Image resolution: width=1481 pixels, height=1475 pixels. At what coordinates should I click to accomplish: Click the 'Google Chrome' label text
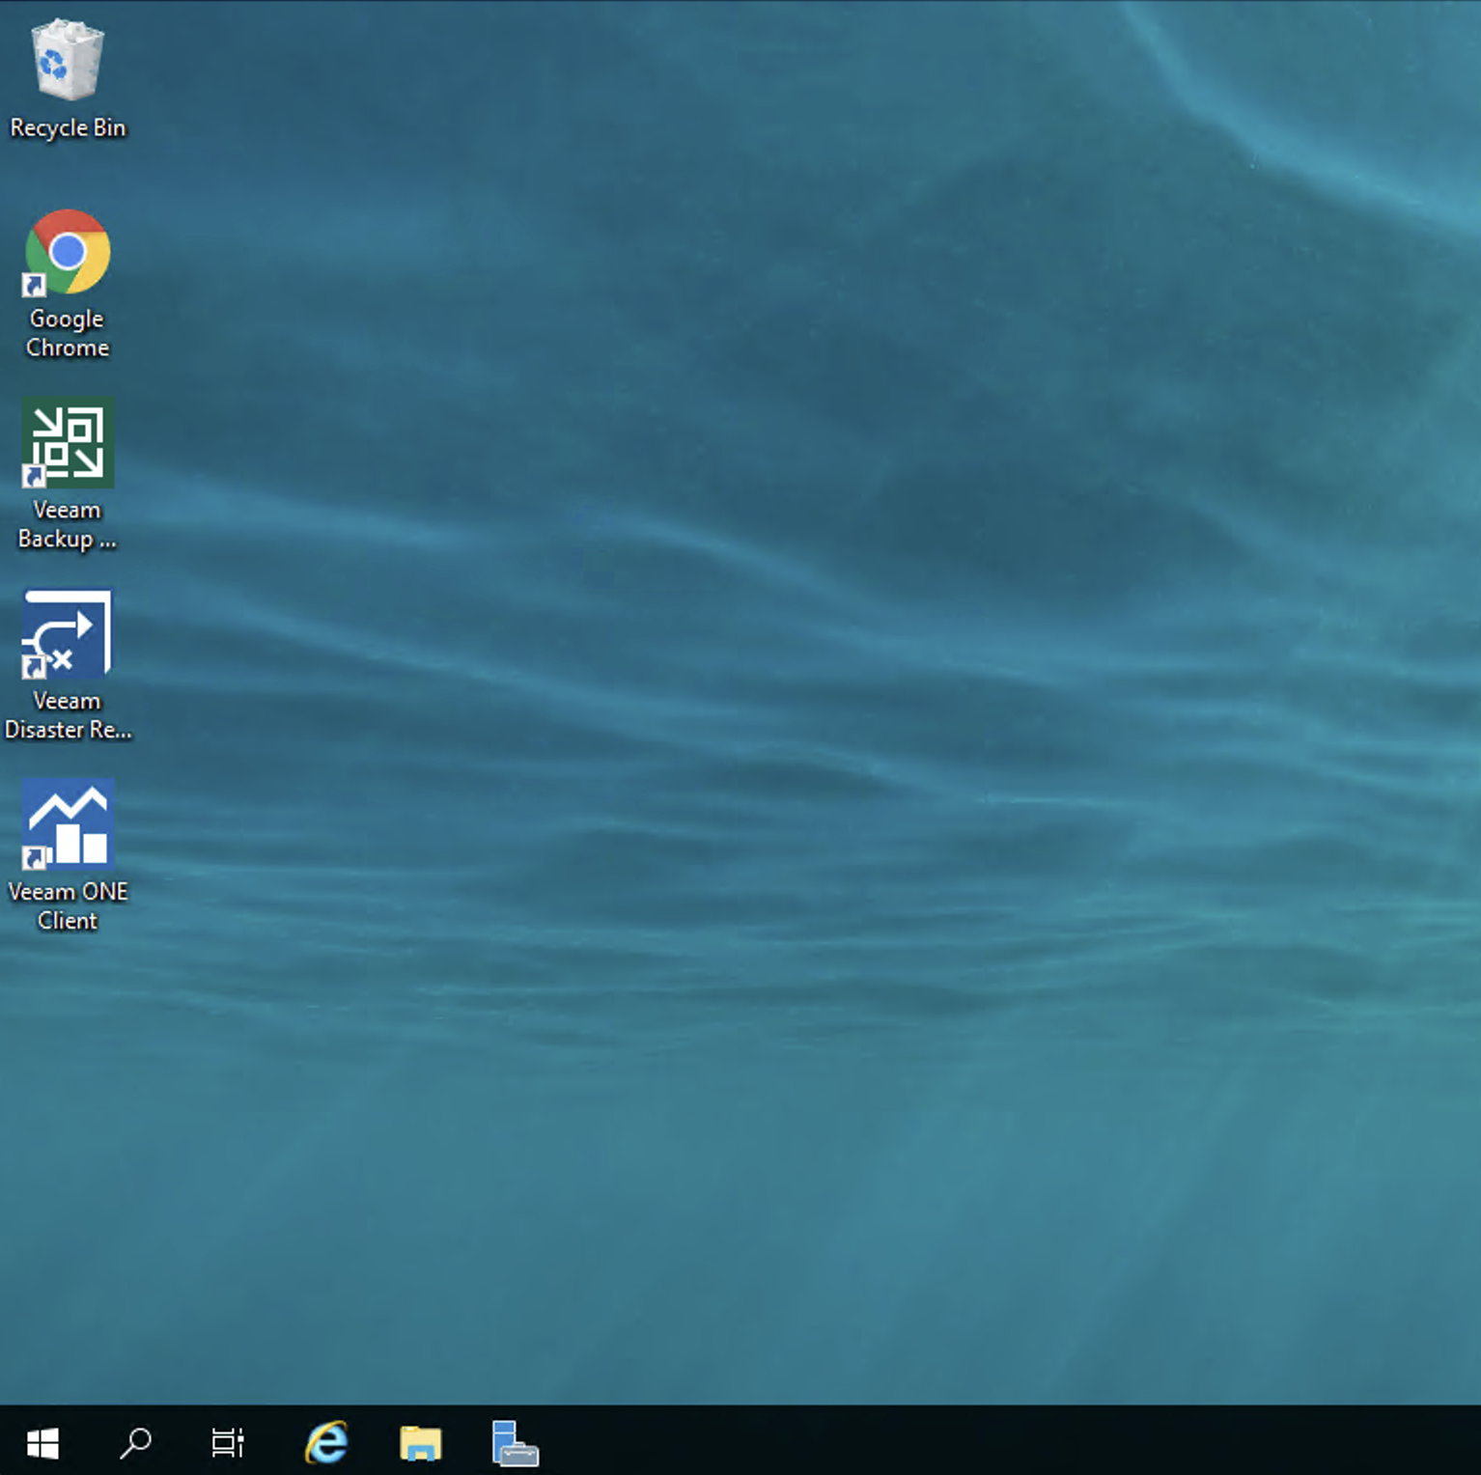(68, 333)
